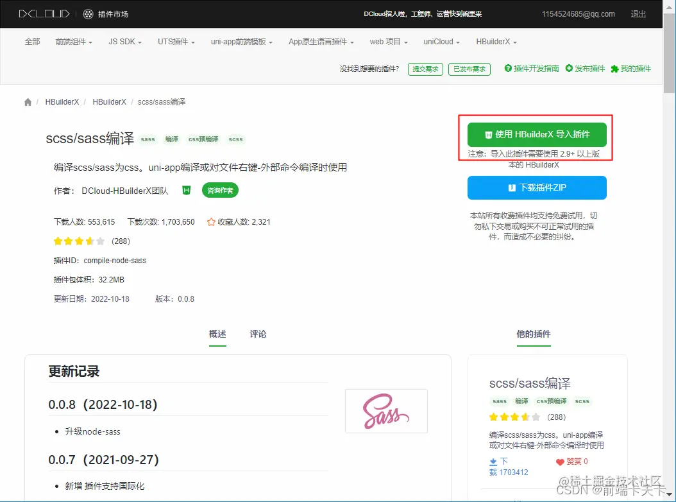Click the green HBuilderX badge next to the author

[x=186, y=190]
